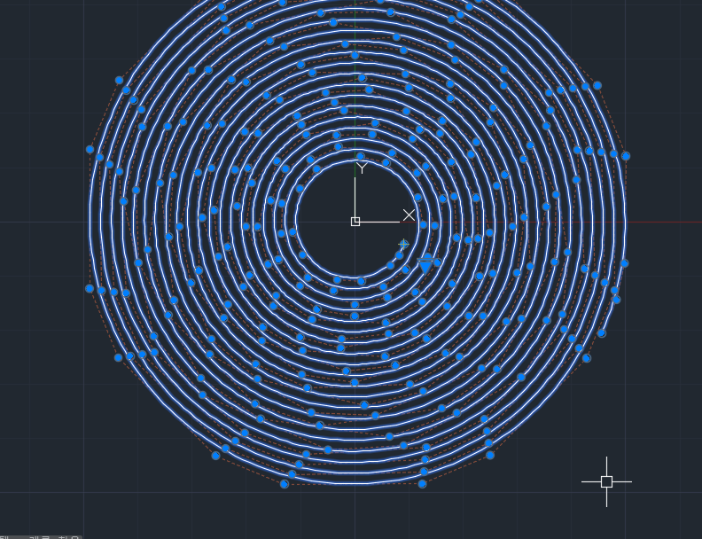Click the UCS icon X axis label
The image size is (702, 539).
[x=409, y=215]
